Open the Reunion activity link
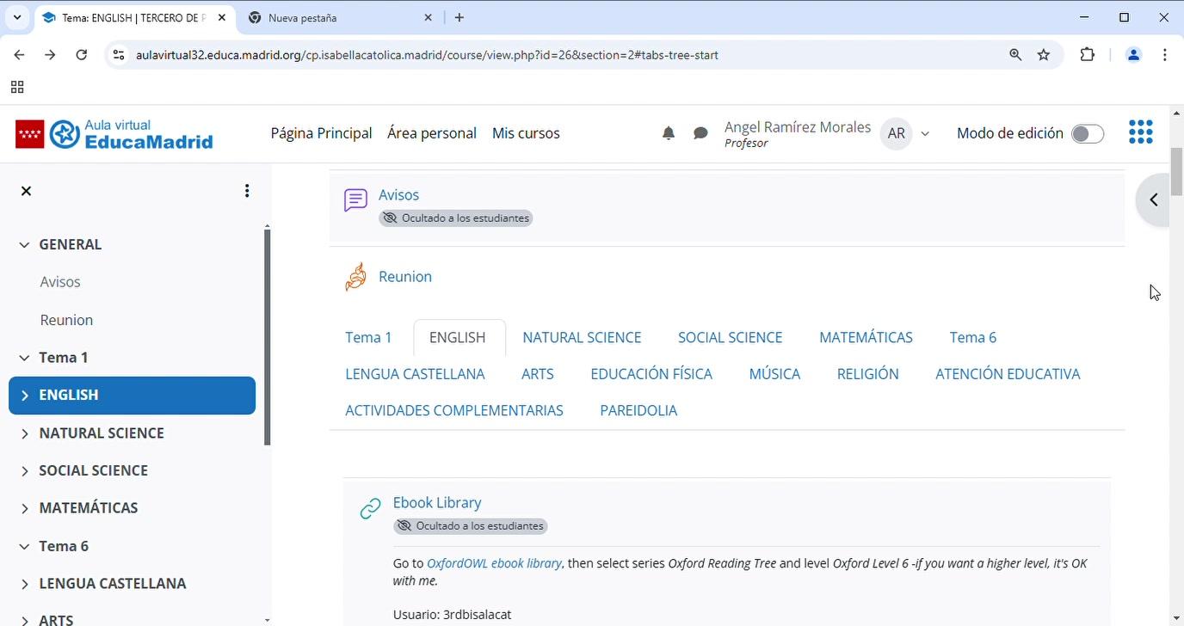The height and width of the screenshot is (626, 1184). point(405,277)
